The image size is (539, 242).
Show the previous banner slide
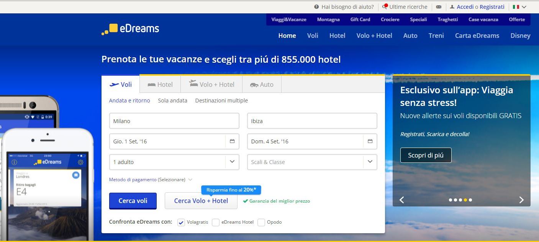point(401,200)
